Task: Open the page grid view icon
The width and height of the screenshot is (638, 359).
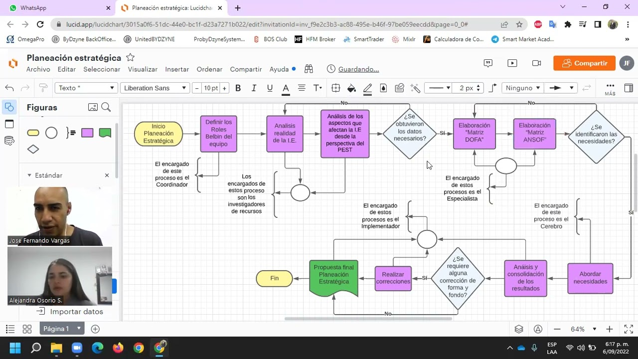Action: click(27, 329)
